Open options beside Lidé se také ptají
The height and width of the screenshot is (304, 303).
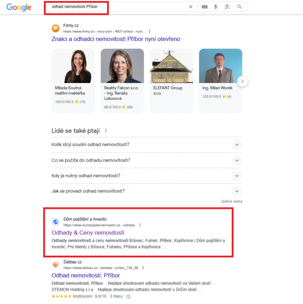pos(106,131)
